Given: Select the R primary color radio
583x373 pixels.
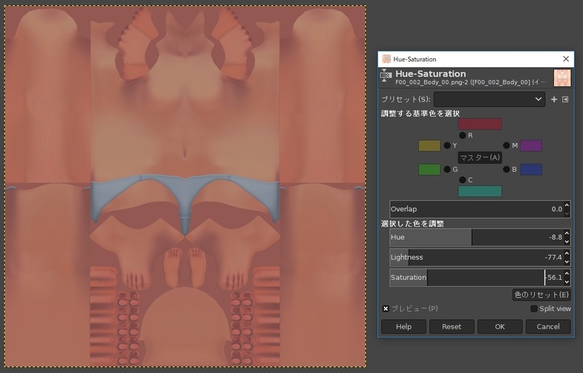Looking at the screenshot, I should tap(462, 136).
